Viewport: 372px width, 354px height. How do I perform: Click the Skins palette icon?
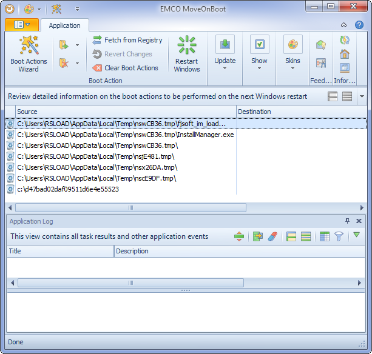click(293, 44)
